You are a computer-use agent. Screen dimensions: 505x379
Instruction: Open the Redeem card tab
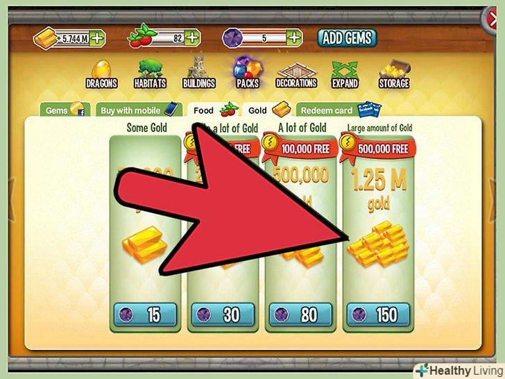[x=339, y=110]
